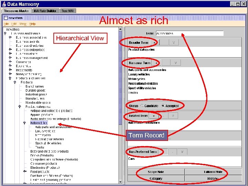Viewport: 248px width, 186px height.
Task: Open the Editorial Note button
Action: tap(213, 172)
